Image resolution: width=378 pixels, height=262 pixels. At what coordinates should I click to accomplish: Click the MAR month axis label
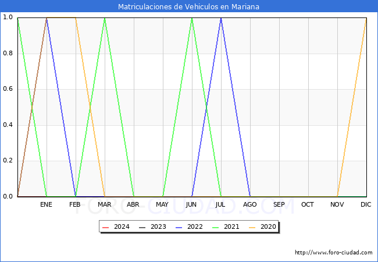point(104,204)
